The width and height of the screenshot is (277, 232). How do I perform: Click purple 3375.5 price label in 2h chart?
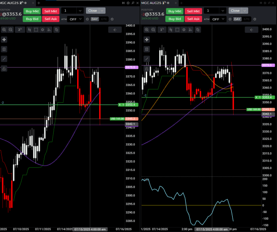pos(132,67)
